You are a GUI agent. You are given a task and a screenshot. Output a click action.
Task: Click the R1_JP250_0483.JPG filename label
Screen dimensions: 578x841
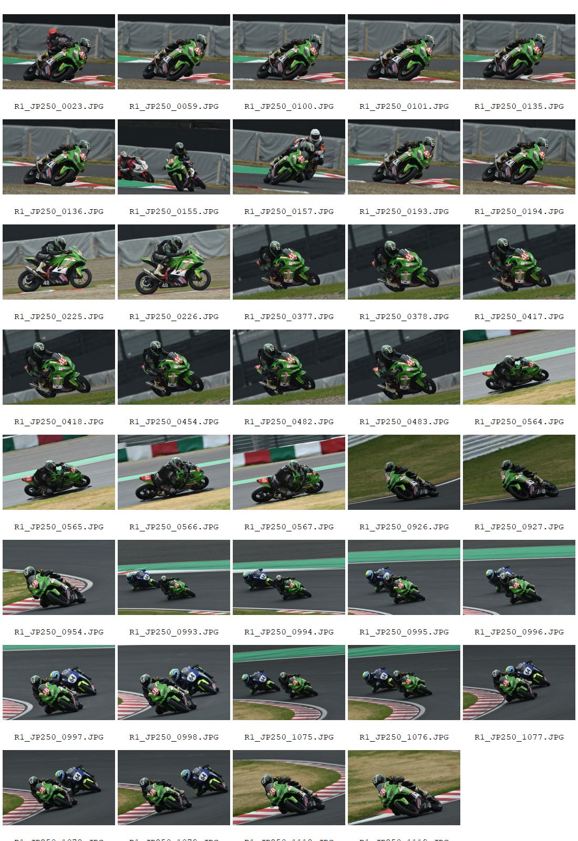pyautogui.click(x=404, y=422)
